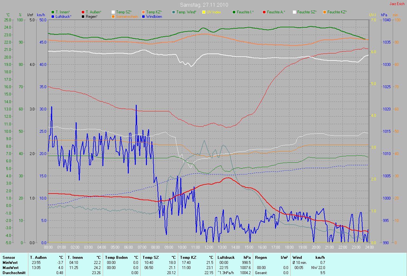Select the 'T. Innen*' legend label
The height and width of the screenshot is (276, 407).
pos(63,12)
